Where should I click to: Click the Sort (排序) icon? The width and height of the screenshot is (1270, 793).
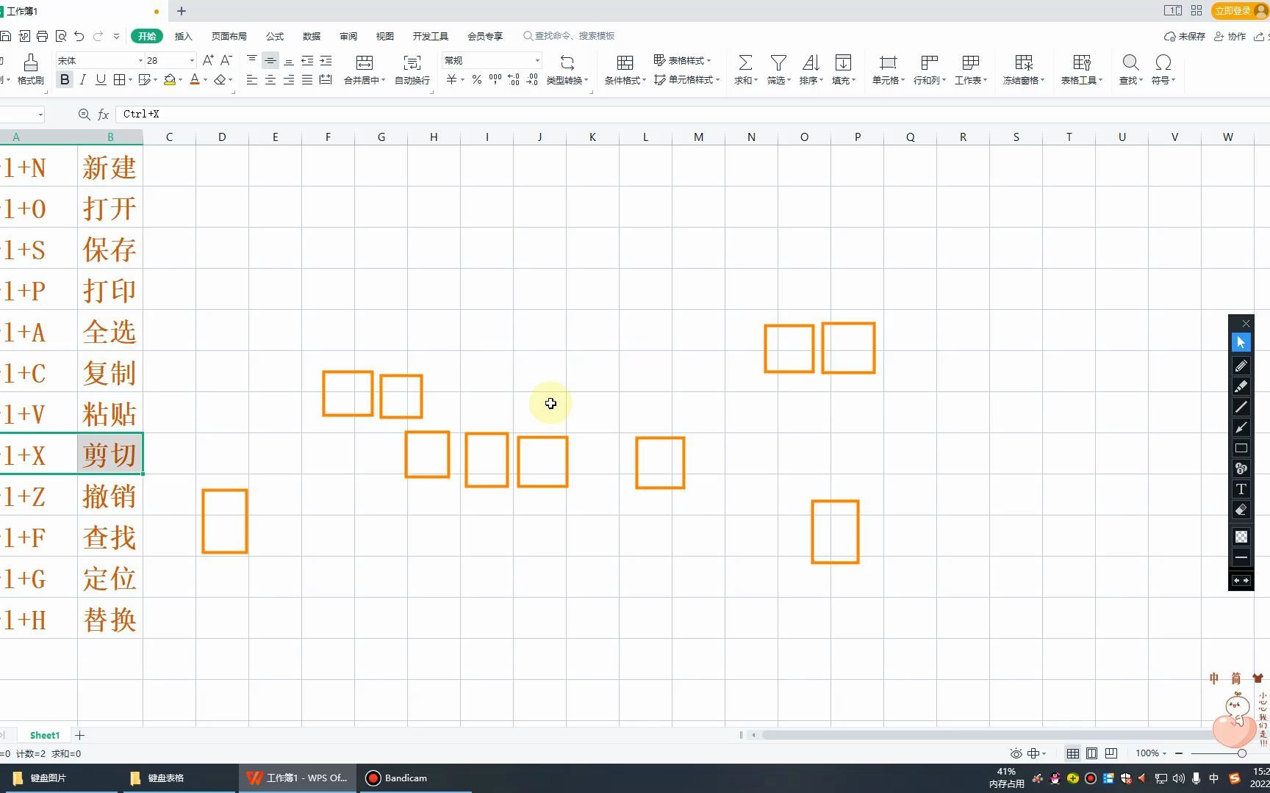(x=811, y=62)
